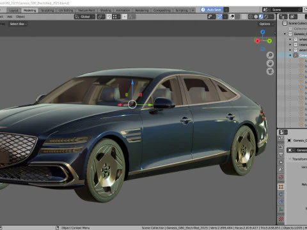The width and height of the screenshot is (307, 230).
Task: Select the orange Object properties tab icon
Action: [x=281, y=187]
